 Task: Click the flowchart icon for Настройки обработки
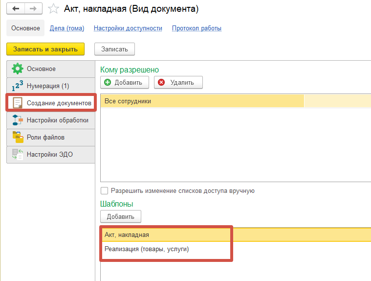[18, 120]
